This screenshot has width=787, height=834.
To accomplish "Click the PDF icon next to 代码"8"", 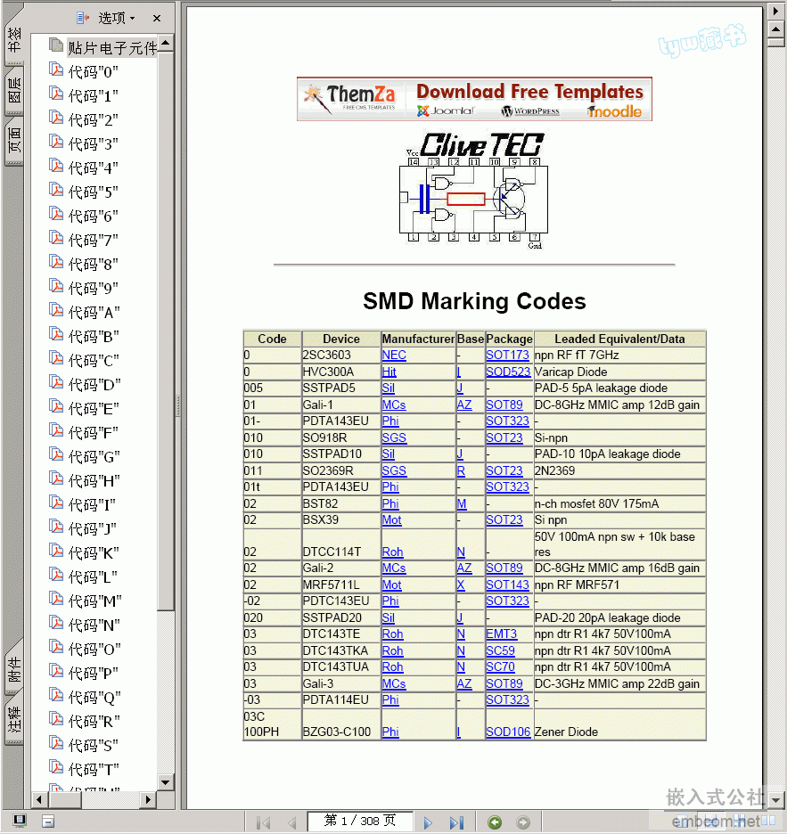I will click(56, 262).
